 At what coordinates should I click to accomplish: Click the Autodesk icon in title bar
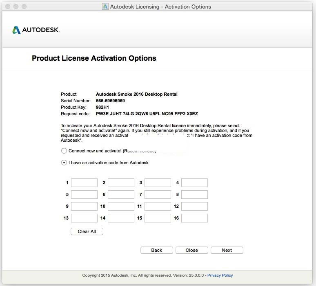coord(105,7)
